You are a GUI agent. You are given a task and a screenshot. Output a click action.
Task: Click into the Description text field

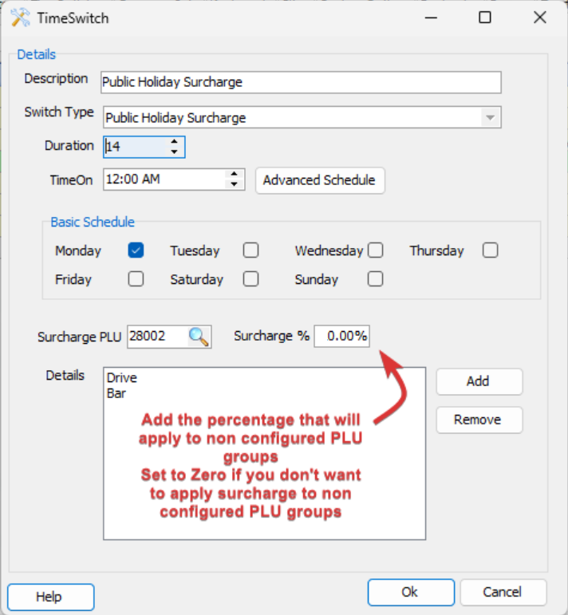[301, 82]
